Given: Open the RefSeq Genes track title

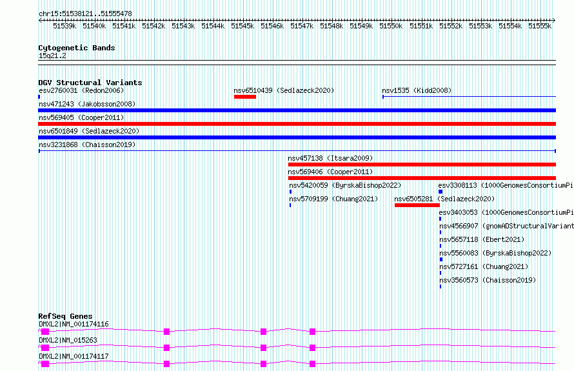Looking at the screenshot, I should [x=65, y=316].
